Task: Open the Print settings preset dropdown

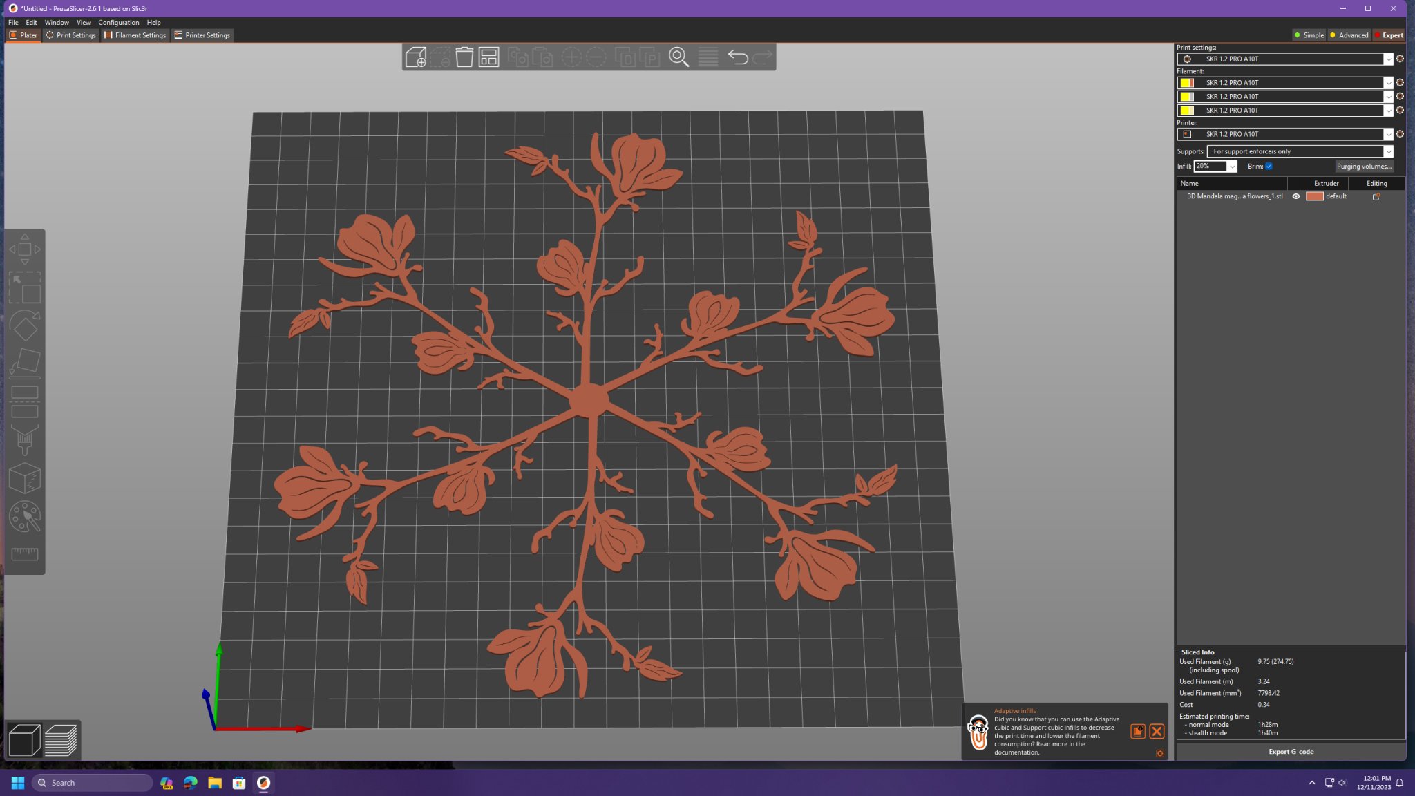Action: point(1387,59)
